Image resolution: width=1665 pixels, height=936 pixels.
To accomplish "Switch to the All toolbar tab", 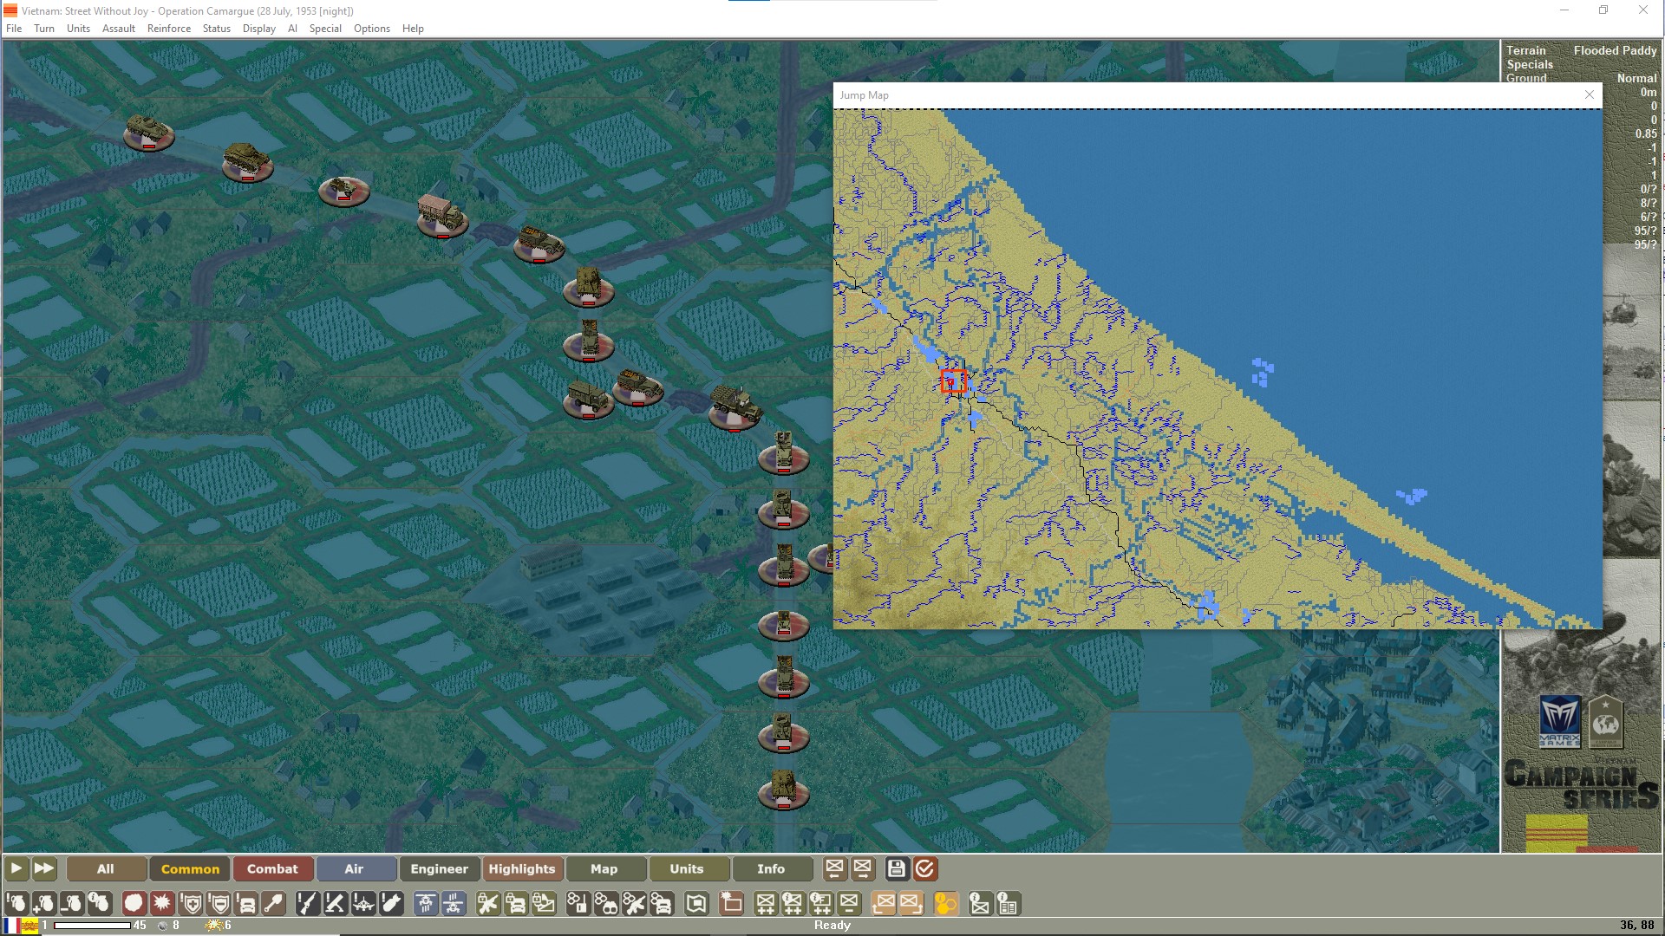I will click(x=106, y=868).
